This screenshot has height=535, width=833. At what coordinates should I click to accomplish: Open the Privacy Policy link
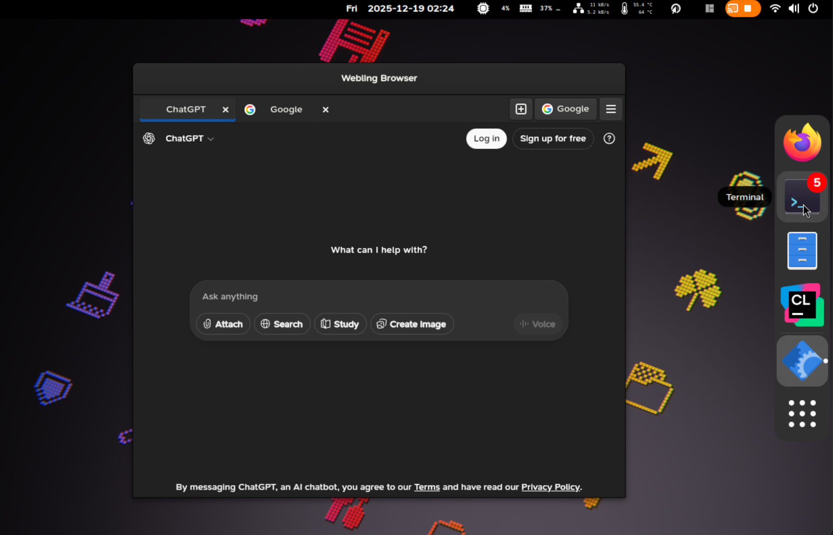[x=550, y=487]
